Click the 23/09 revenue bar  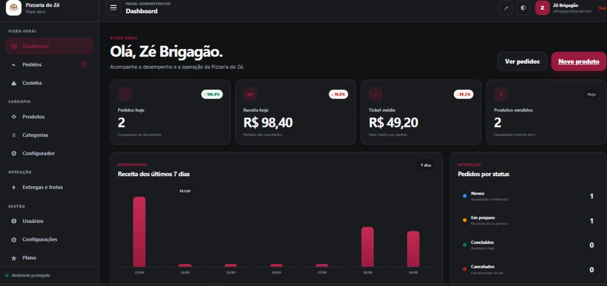139,232
